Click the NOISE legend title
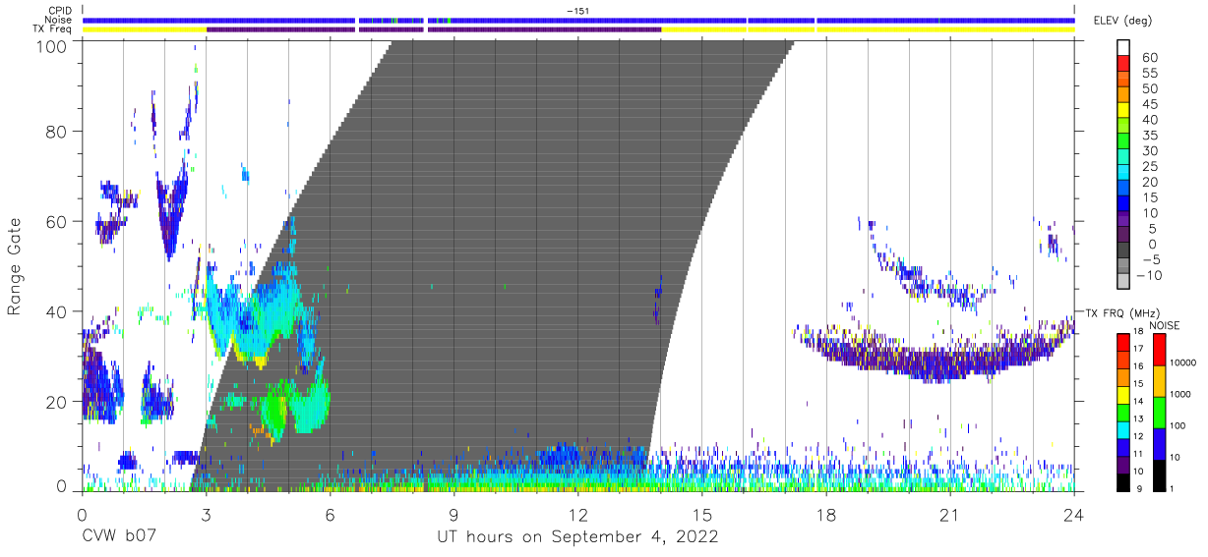The image size is (1208, 557). pyautogui.click(x=1166, y=325)
